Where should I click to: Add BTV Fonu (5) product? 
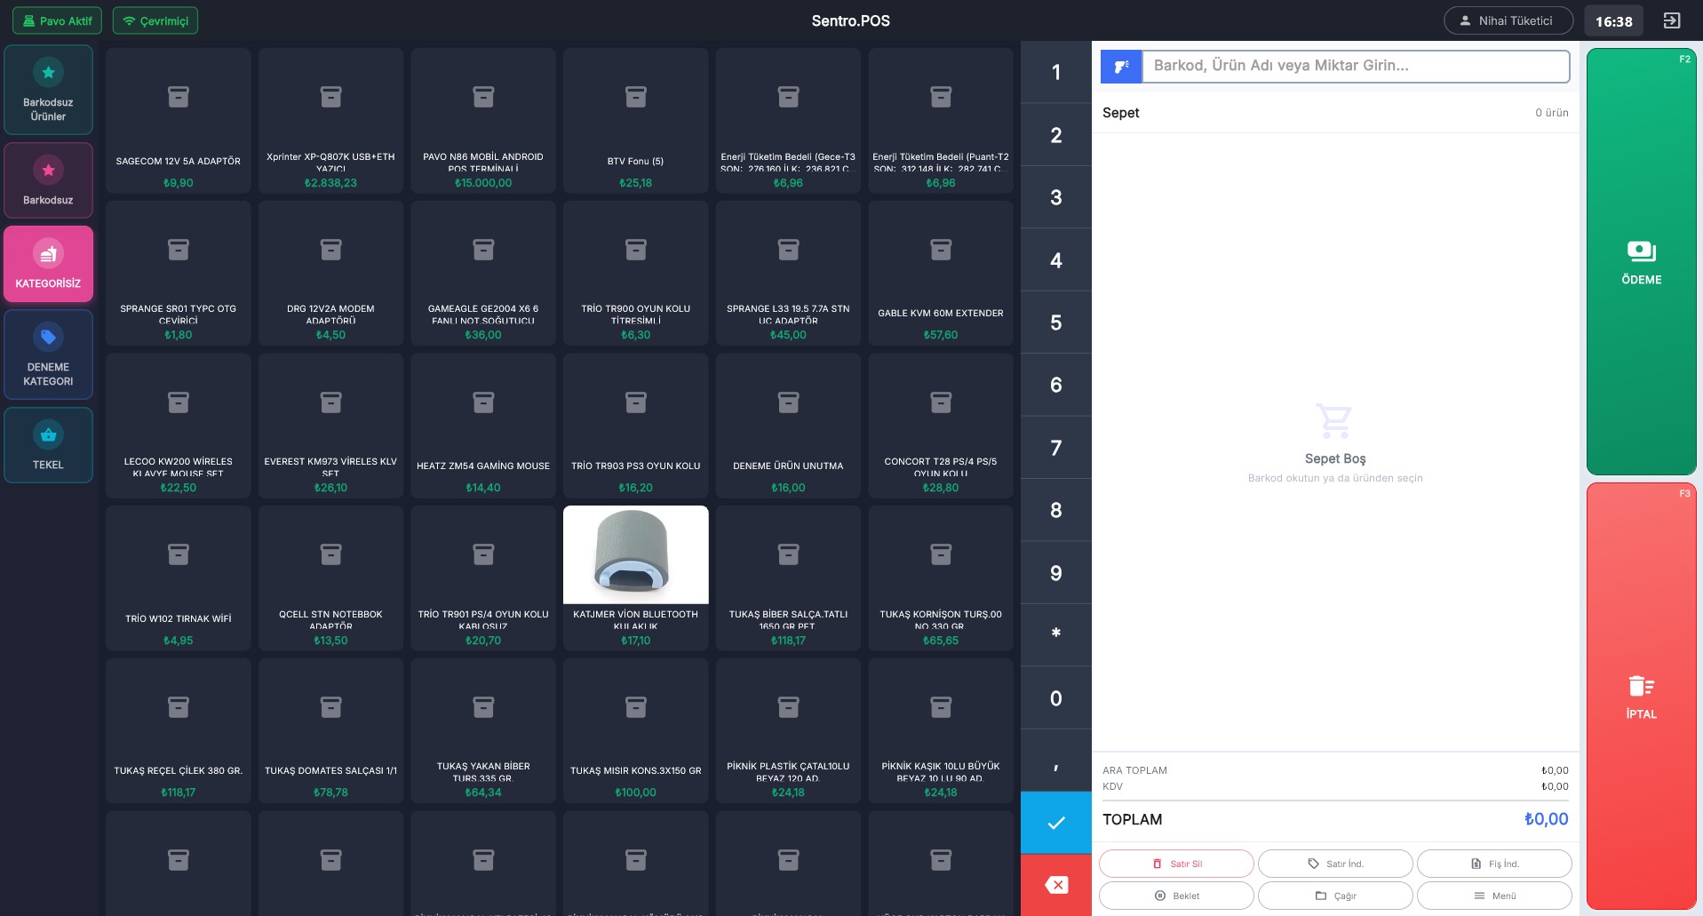636,121
